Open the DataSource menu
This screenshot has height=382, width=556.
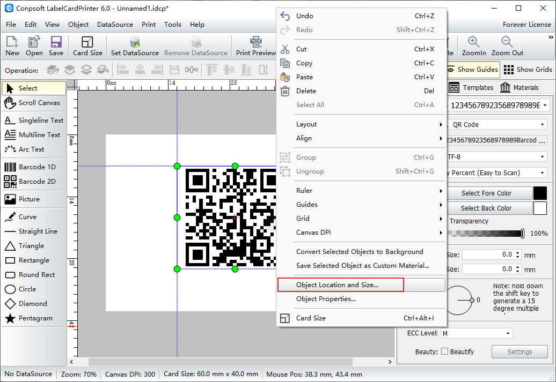(x=115, y=25)
